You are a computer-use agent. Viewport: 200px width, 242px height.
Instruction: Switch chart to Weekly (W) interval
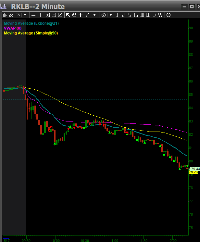tap(160, 15)
